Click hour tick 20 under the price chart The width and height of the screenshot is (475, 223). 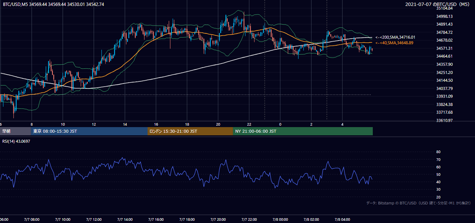(x=218, y=124)
